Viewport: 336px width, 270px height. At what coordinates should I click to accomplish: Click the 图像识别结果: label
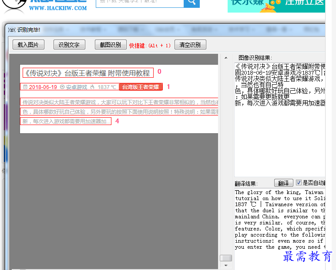pos(255,58)
